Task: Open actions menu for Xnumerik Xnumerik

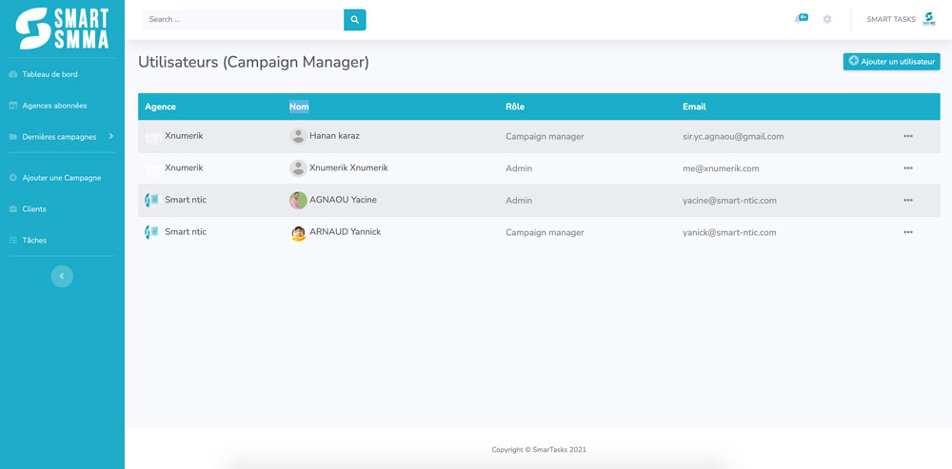Action: [x=907, y=168]
